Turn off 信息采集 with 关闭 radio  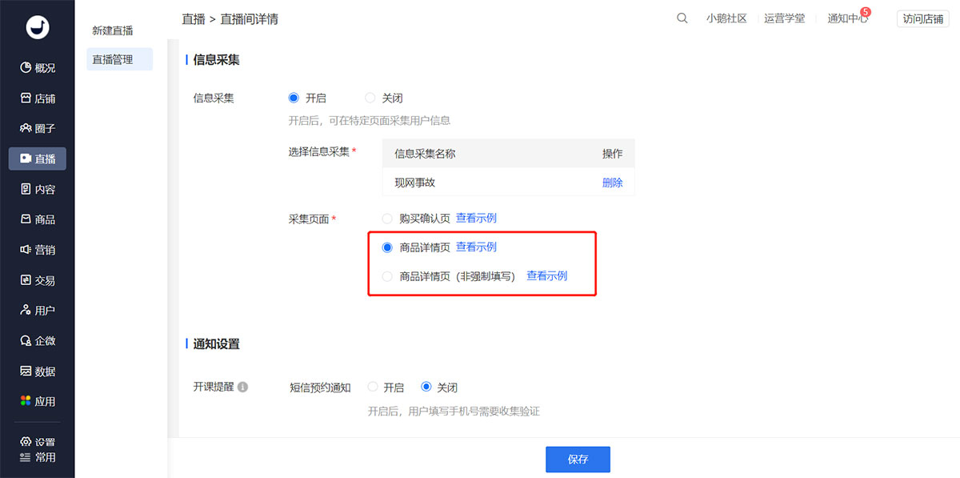370,98
